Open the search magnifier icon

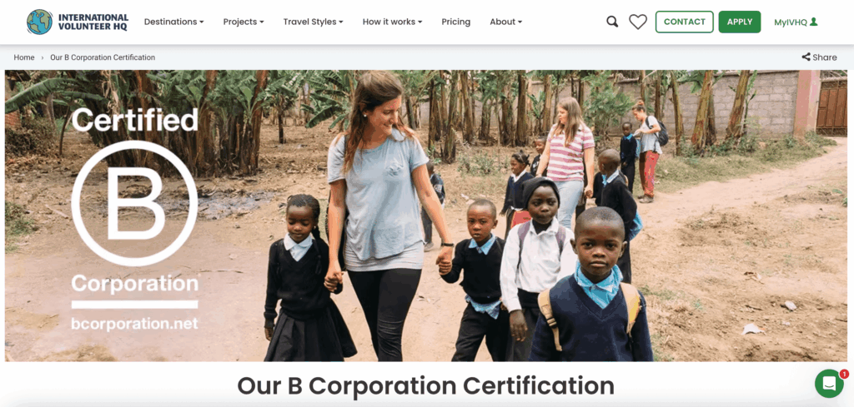tap(612, 22)
